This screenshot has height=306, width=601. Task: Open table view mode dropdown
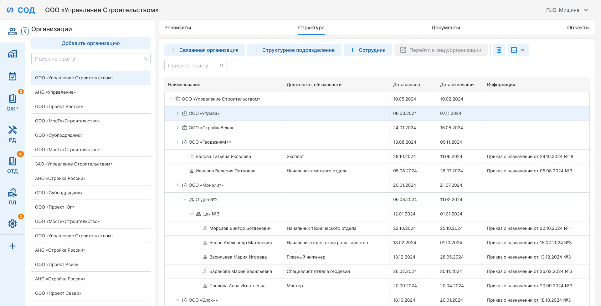tap(518, 50)
